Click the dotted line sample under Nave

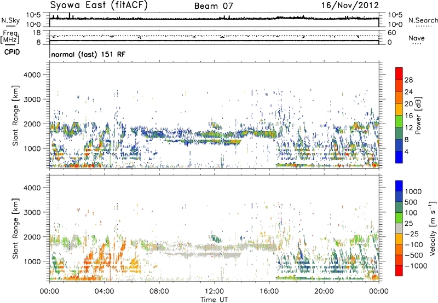417,44
